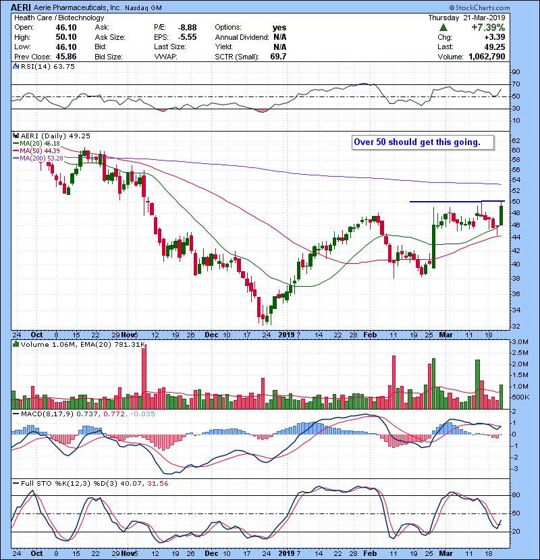Click the red MA(50) legend line marker
The image size is (540, 560).
coord(16,150)
